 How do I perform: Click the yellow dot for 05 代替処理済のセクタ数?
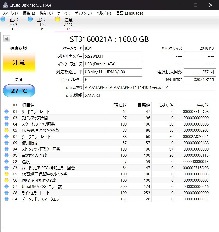click(7, 130)
